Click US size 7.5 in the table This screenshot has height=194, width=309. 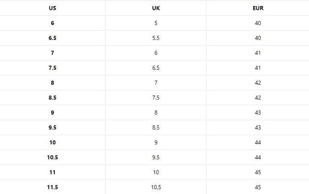[x=52, y=68]
